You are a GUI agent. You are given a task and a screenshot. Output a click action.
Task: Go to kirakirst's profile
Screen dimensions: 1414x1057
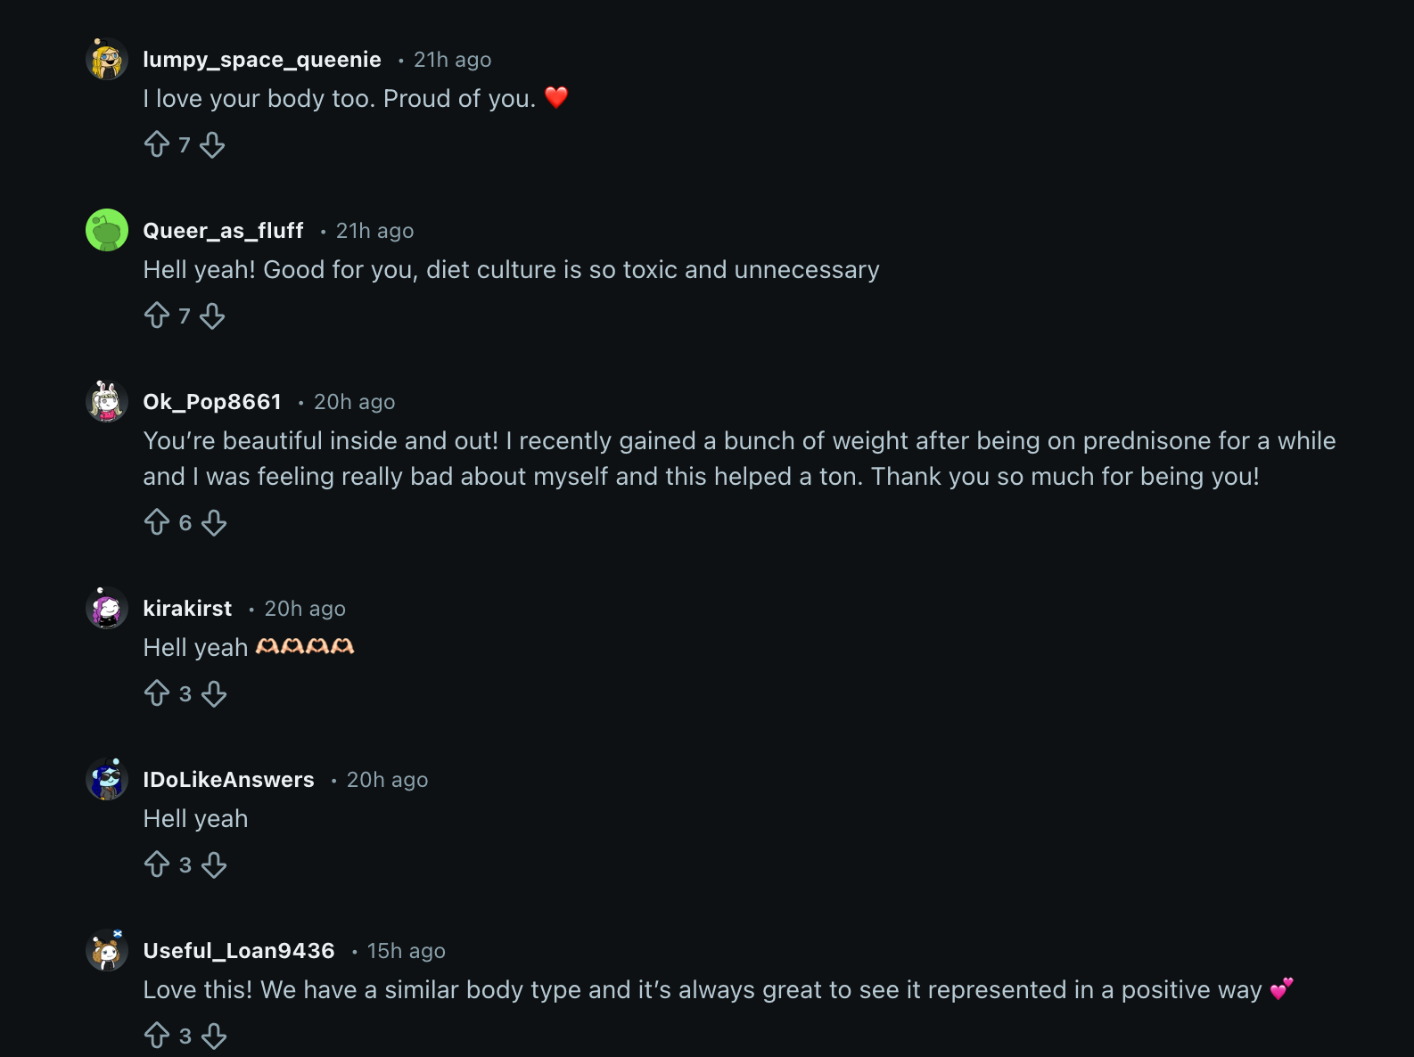click(187, 609)
